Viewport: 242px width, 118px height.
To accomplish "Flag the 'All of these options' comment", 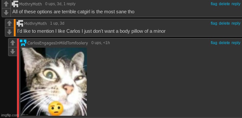I will click(x=214, y=4).
